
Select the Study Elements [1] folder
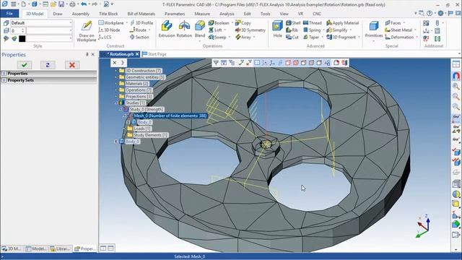[151, 135]
